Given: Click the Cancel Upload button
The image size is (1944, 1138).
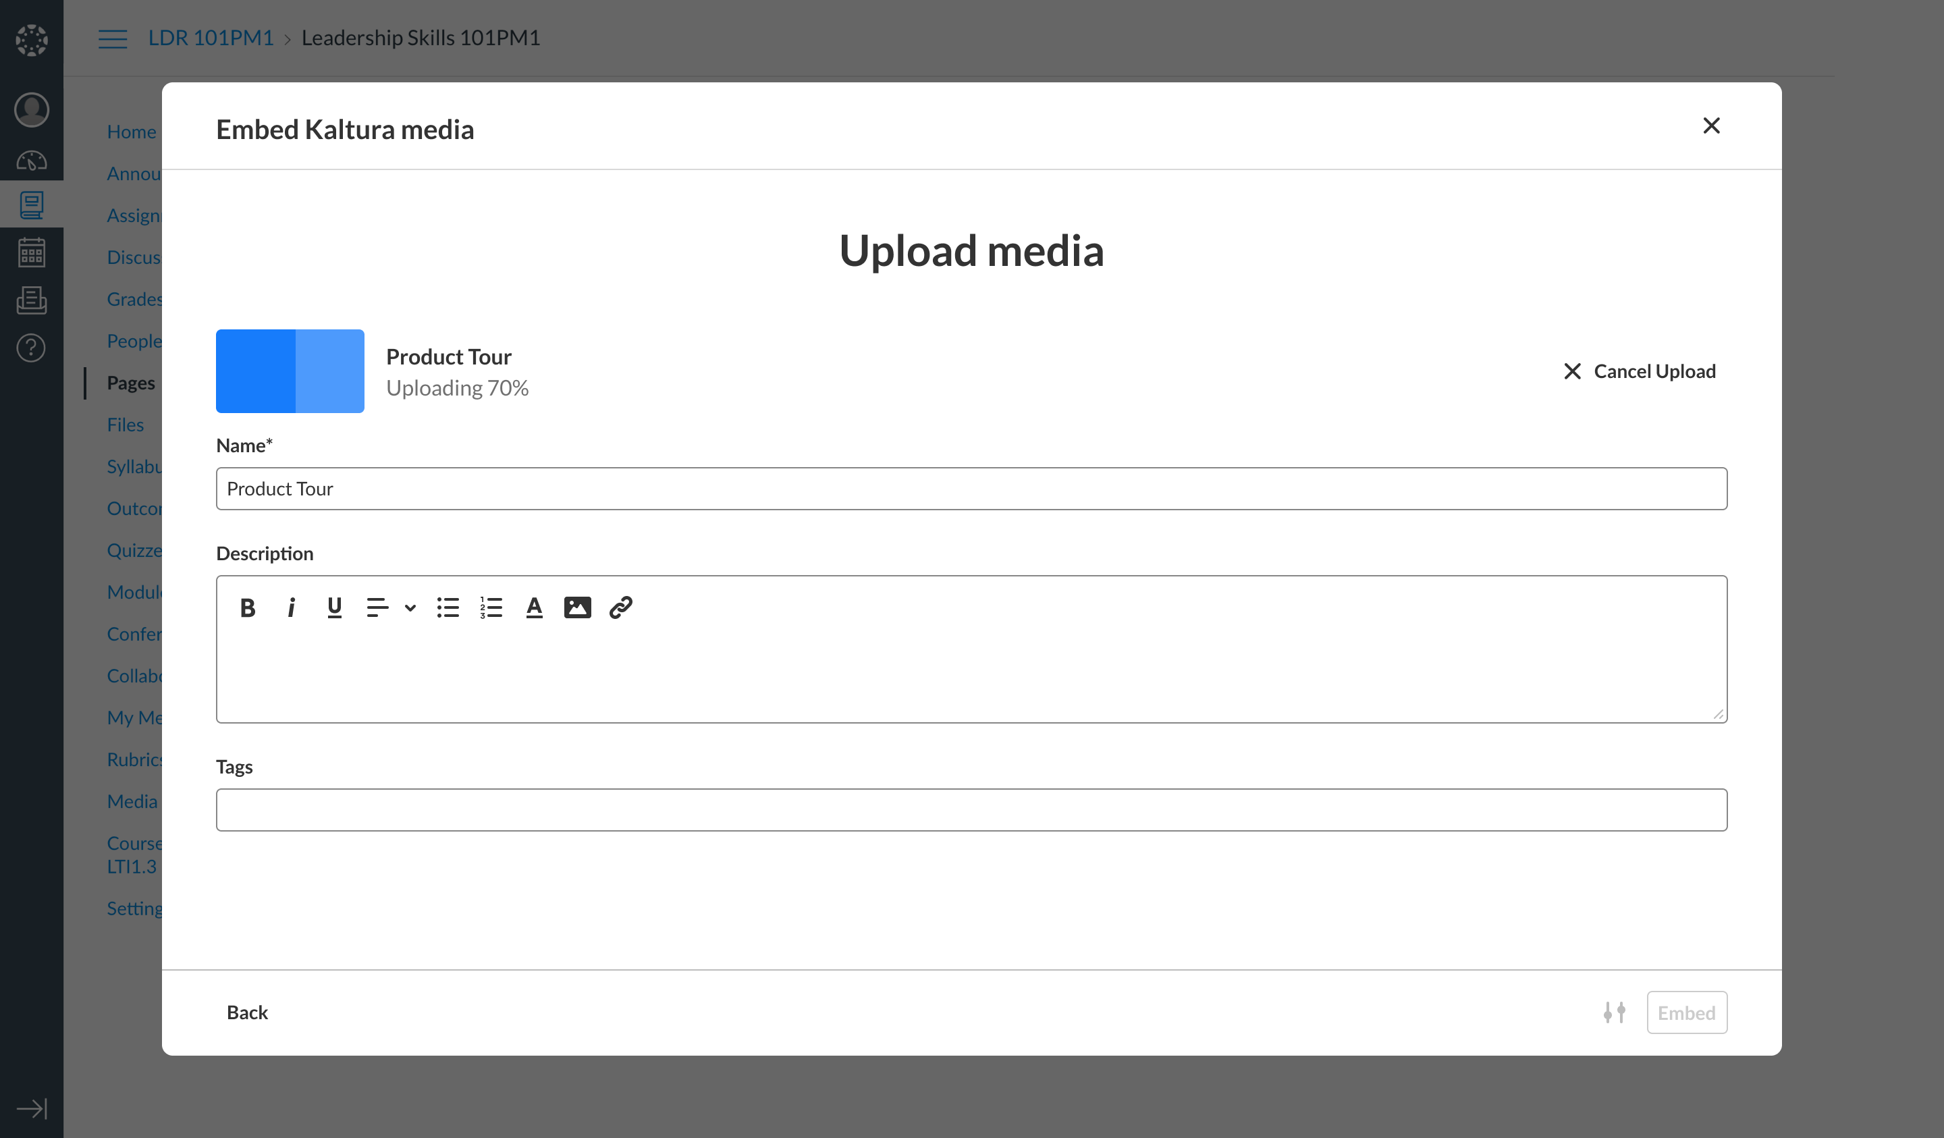Looking at the screenshot, I should [x=1640, y=371].
